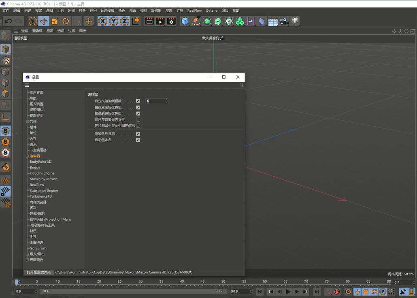Open the viewport 摄像机 menu
417x298 pixels.
(37, 31)
